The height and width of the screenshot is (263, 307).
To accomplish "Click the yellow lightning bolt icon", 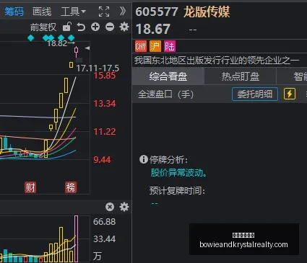I will 290,94.
